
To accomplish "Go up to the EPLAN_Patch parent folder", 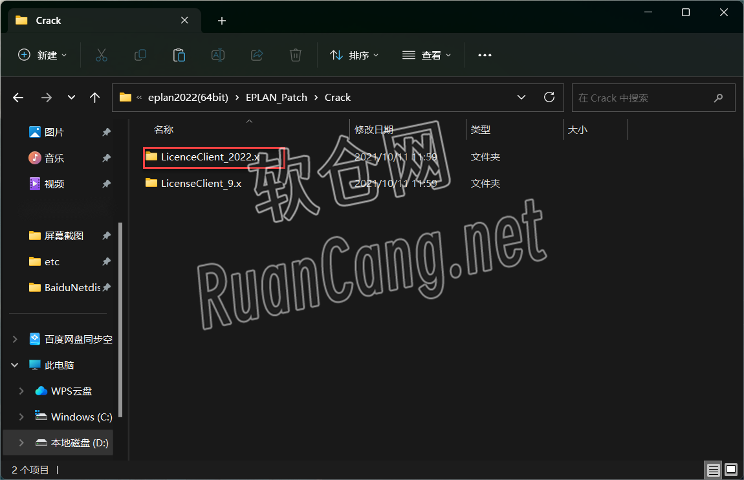I will coord(94,97).
